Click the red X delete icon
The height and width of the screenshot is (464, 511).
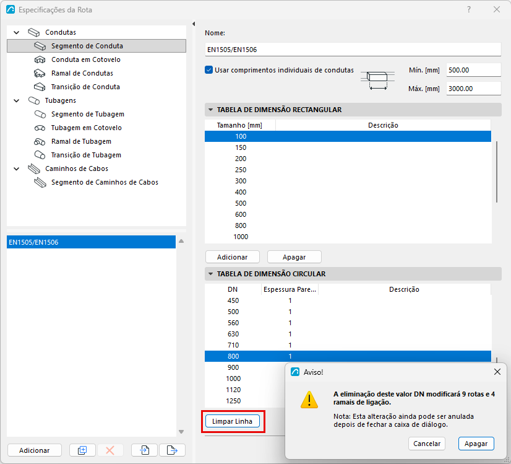(110, 450)
